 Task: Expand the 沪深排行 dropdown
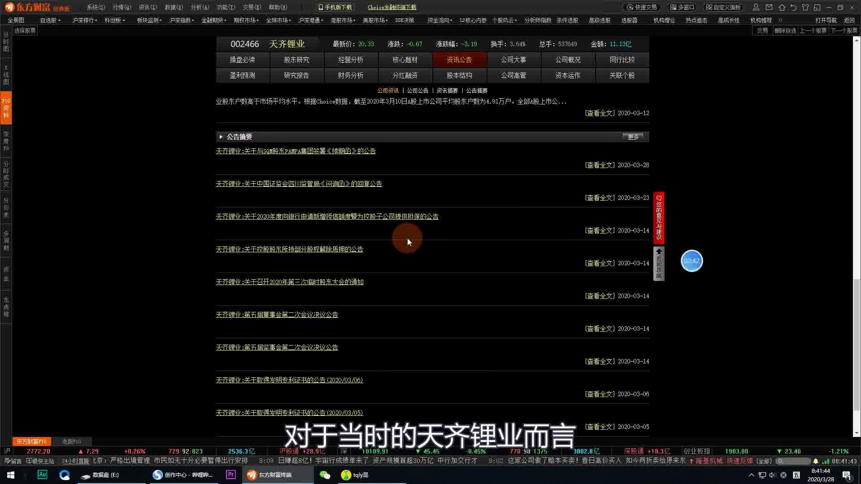85,20
